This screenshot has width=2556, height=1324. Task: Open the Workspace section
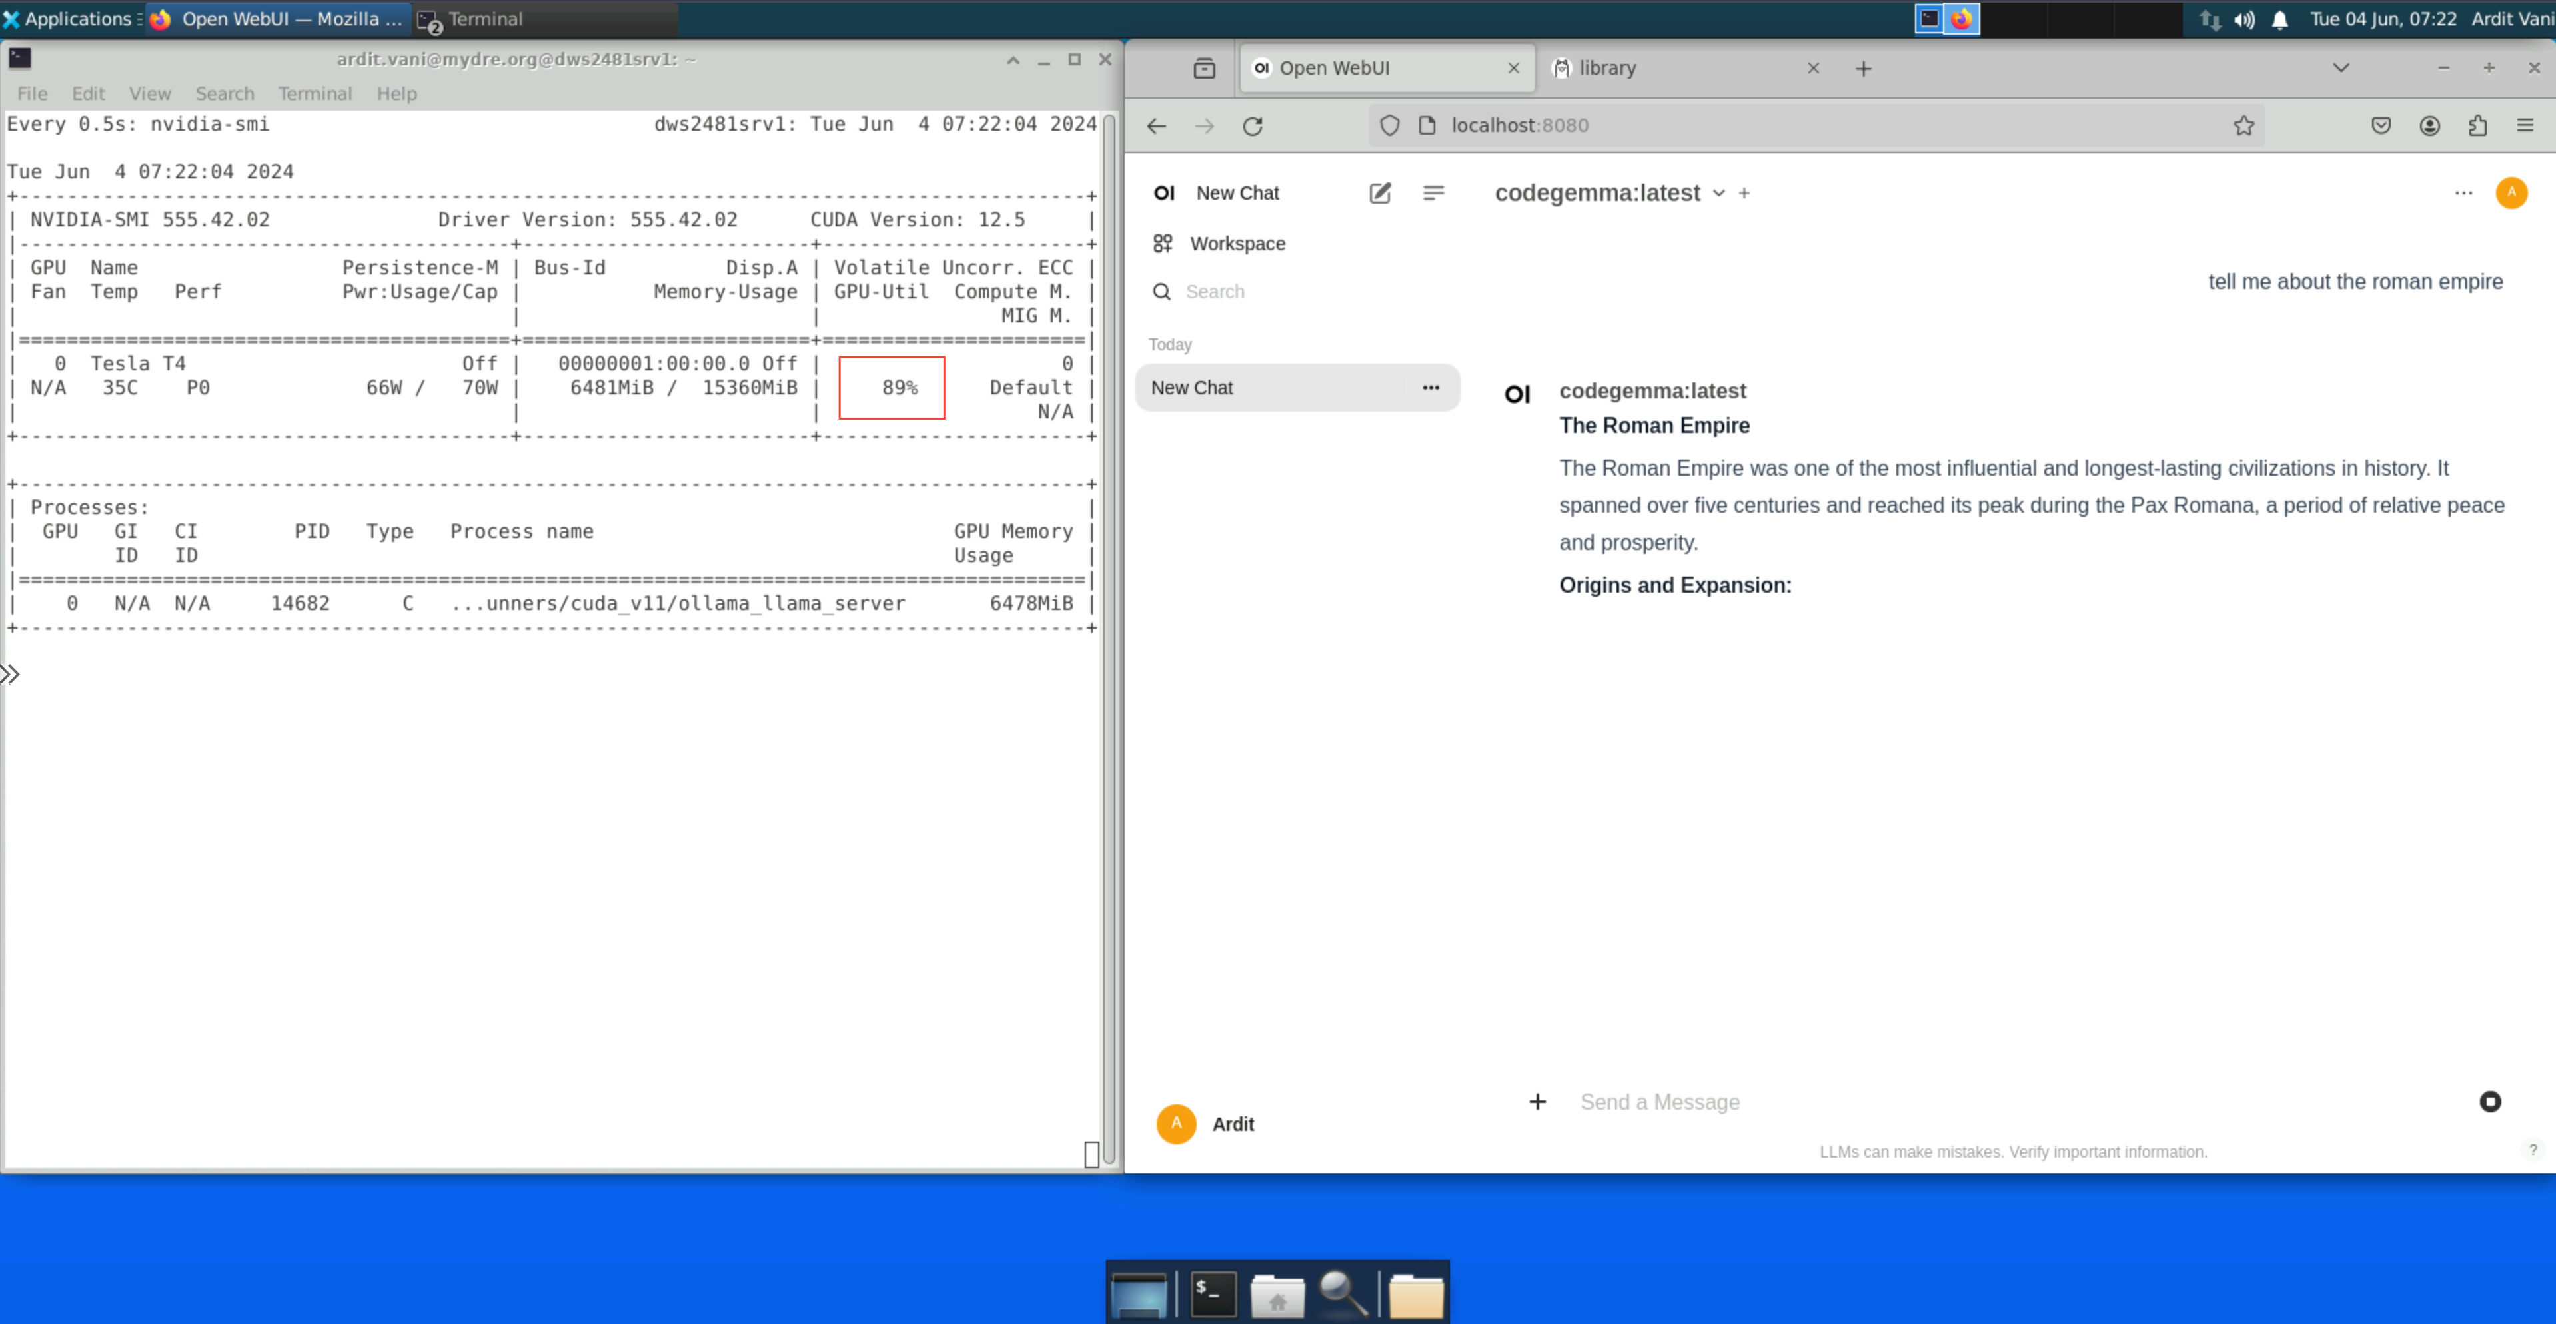pos(1219,243)
